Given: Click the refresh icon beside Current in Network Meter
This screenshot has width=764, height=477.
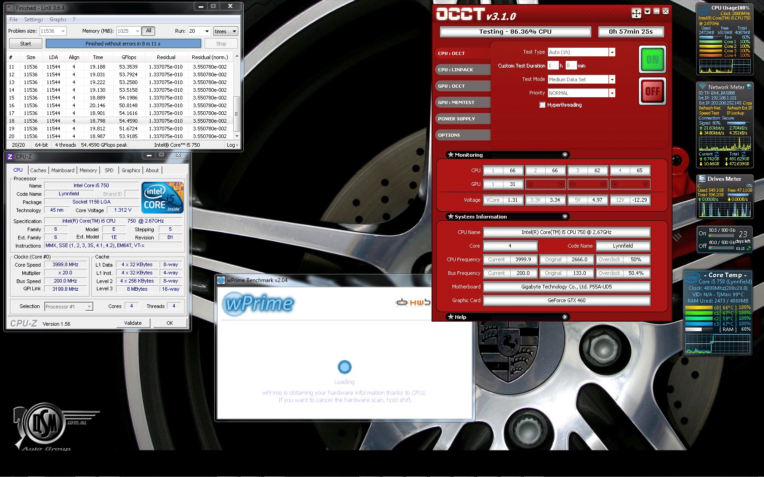Looking at the screenshot, I should (717, 154).
